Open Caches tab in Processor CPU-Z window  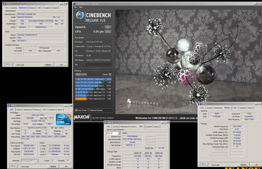pos(19,110)
